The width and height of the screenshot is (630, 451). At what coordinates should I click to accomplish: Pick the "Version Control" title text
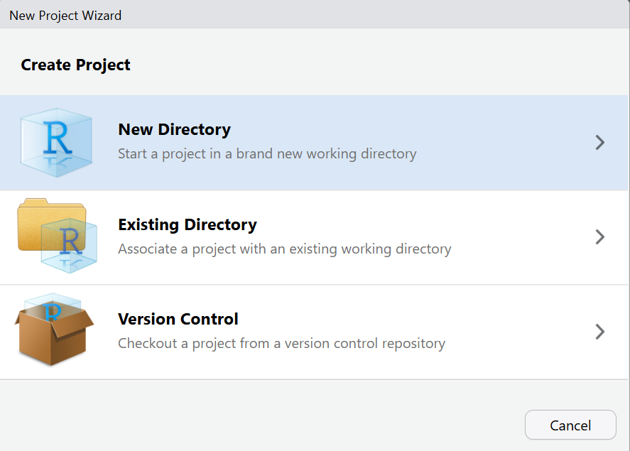coord(178,320)
